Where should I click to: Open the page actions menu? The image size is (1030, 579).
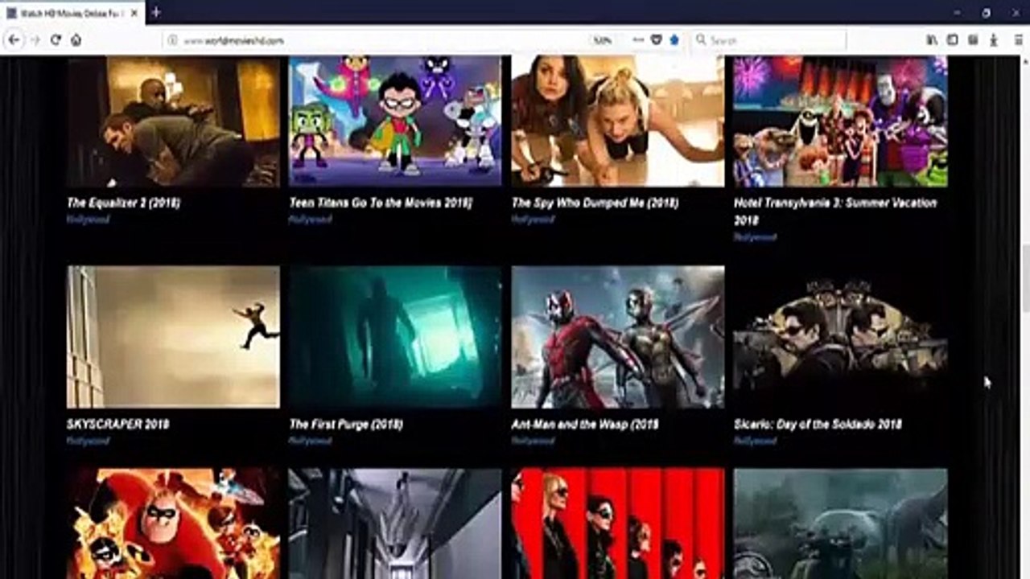(638, 39)
